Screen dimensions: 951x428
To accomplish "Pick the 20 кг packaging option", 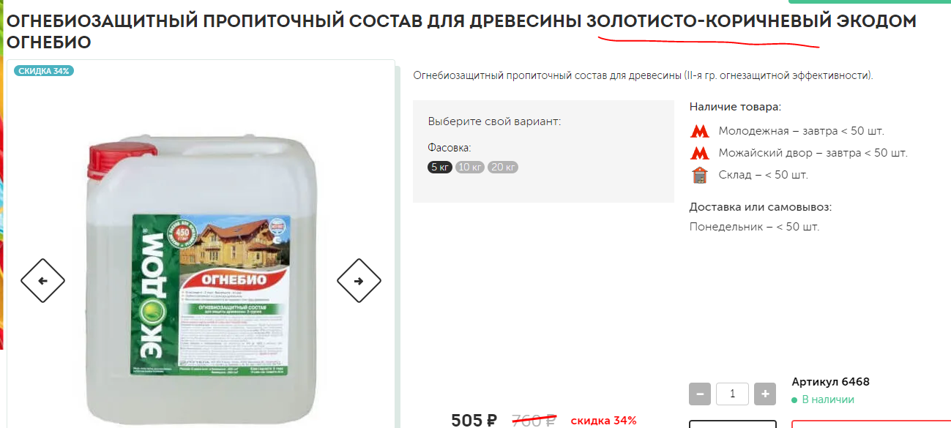I will [503, 167].
